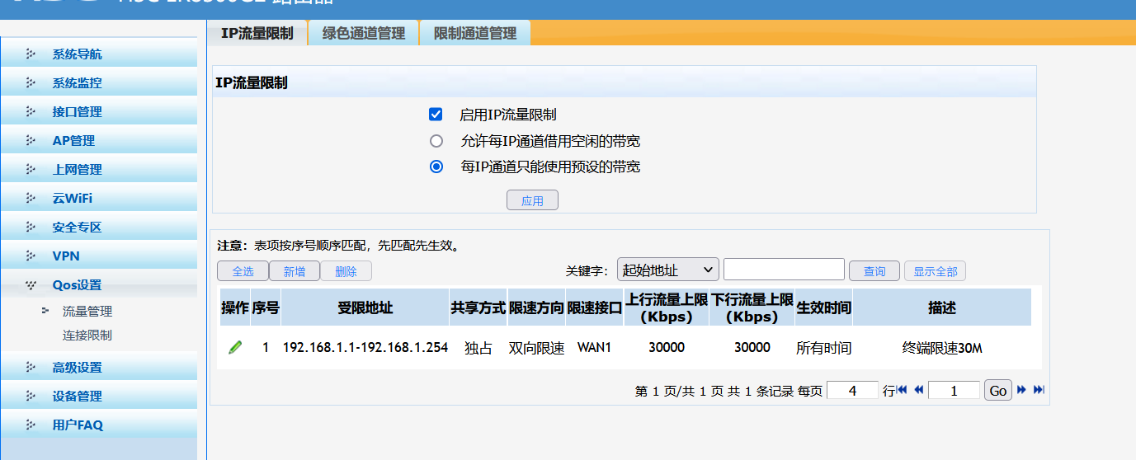The height and width of the screenshot is (460, 1136).
Task: Click the 所有时间 effective time cell
Action: click(x=824, y=348)
